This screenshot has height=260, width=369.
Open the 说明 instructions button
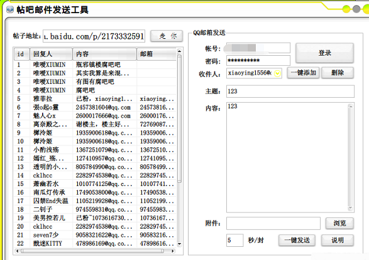[x=338, y=241]
